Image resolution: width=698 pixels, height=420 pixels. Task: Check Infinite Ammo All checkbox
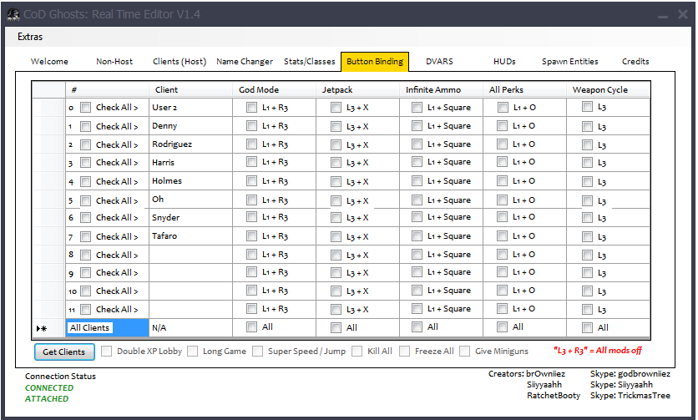click(417, 327)
